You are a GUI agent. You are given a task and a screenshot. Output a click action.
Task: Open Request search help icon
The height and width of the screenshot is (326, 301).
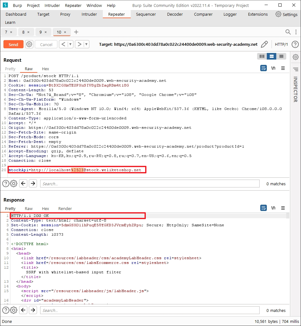[6, 183]
